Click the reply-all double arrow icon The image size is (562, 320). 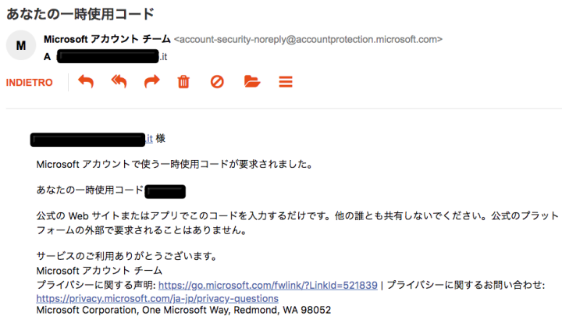coord(119,81)
